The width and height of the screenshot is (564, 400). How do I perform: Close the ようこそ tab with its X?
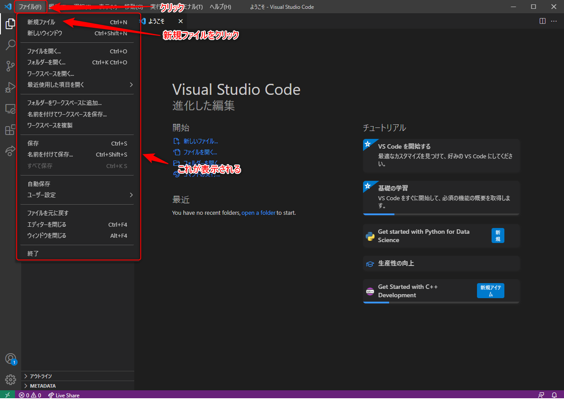[x=180, y=21]
